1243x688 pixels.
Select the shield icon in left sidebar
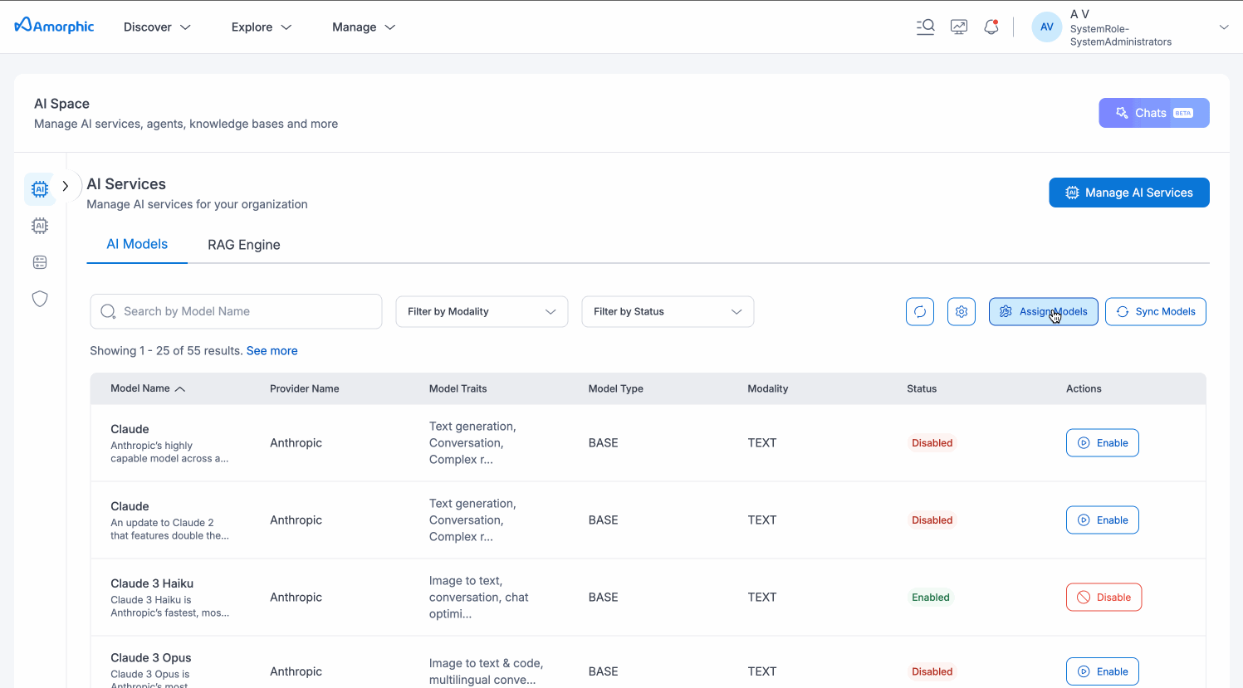point(40,299)
